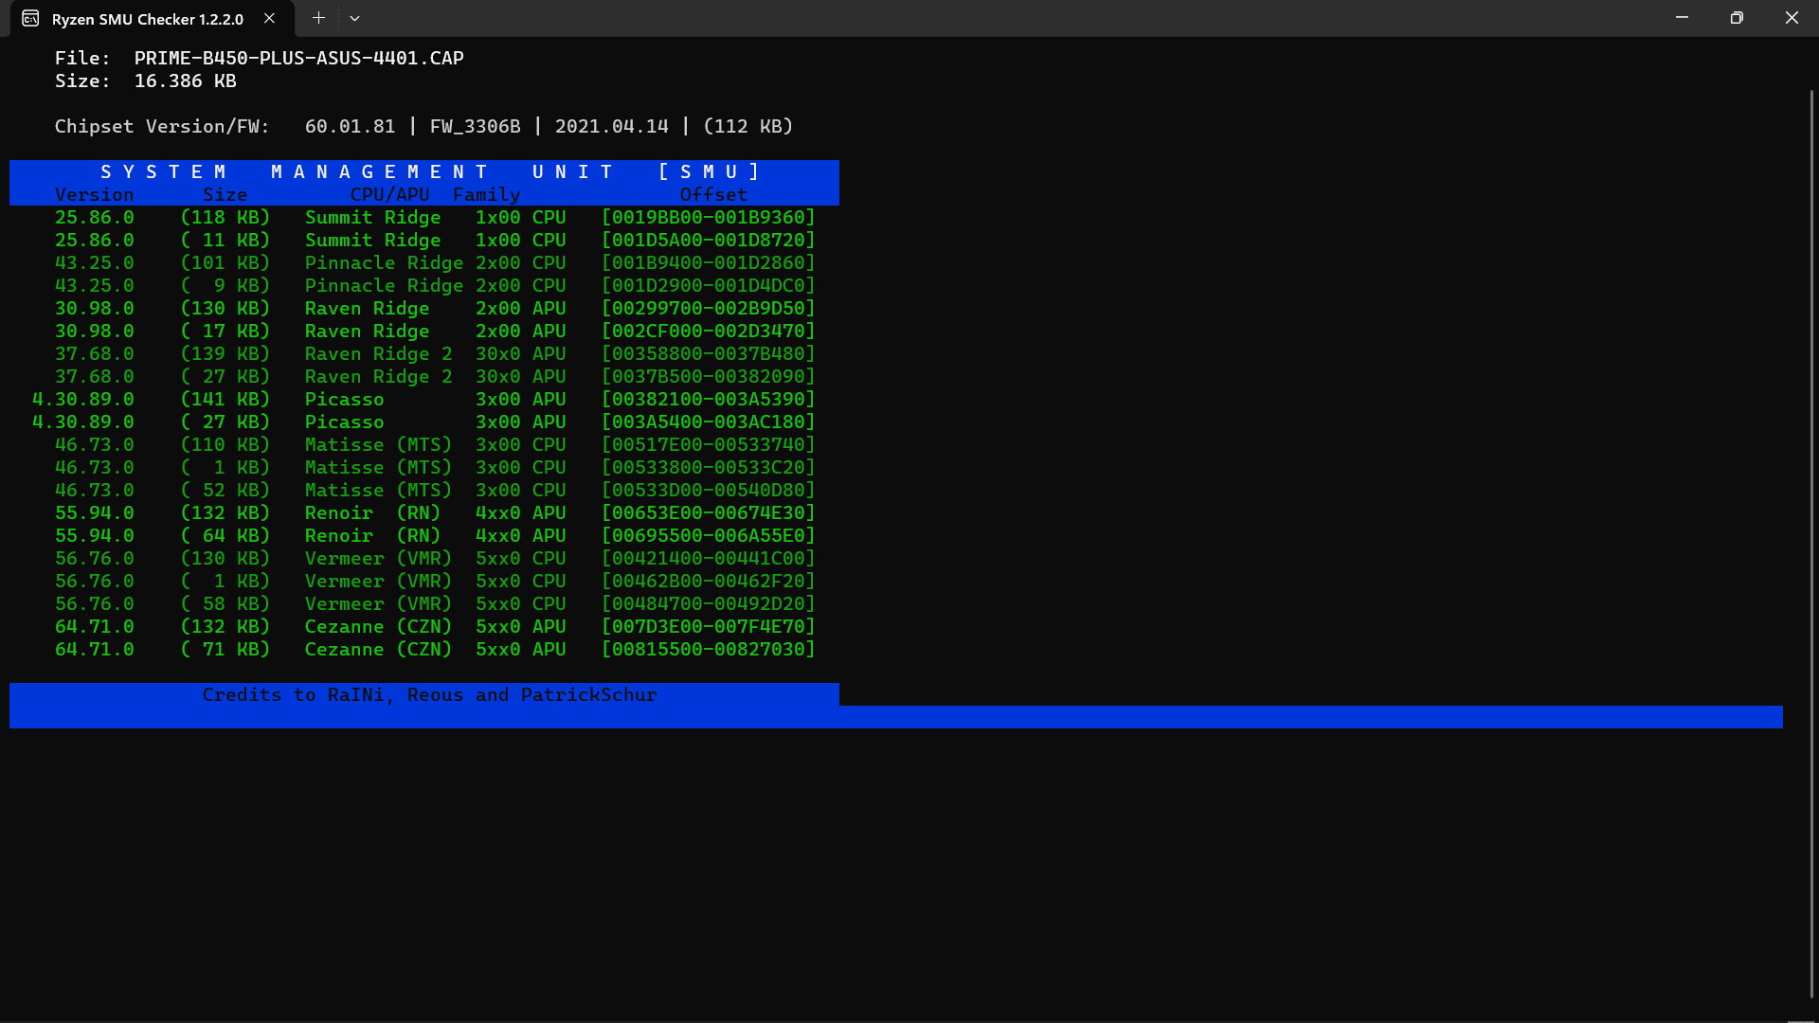Click firmware label FW_3306B
Image resolution: width=1819 pixels, height=1023 pixels.
(476, 126)
